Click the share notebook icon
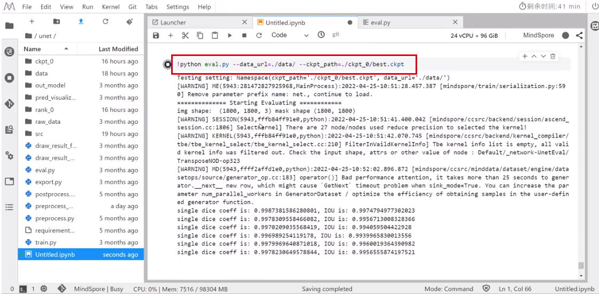This screenshot has width=599, height=294. [579, 35]
